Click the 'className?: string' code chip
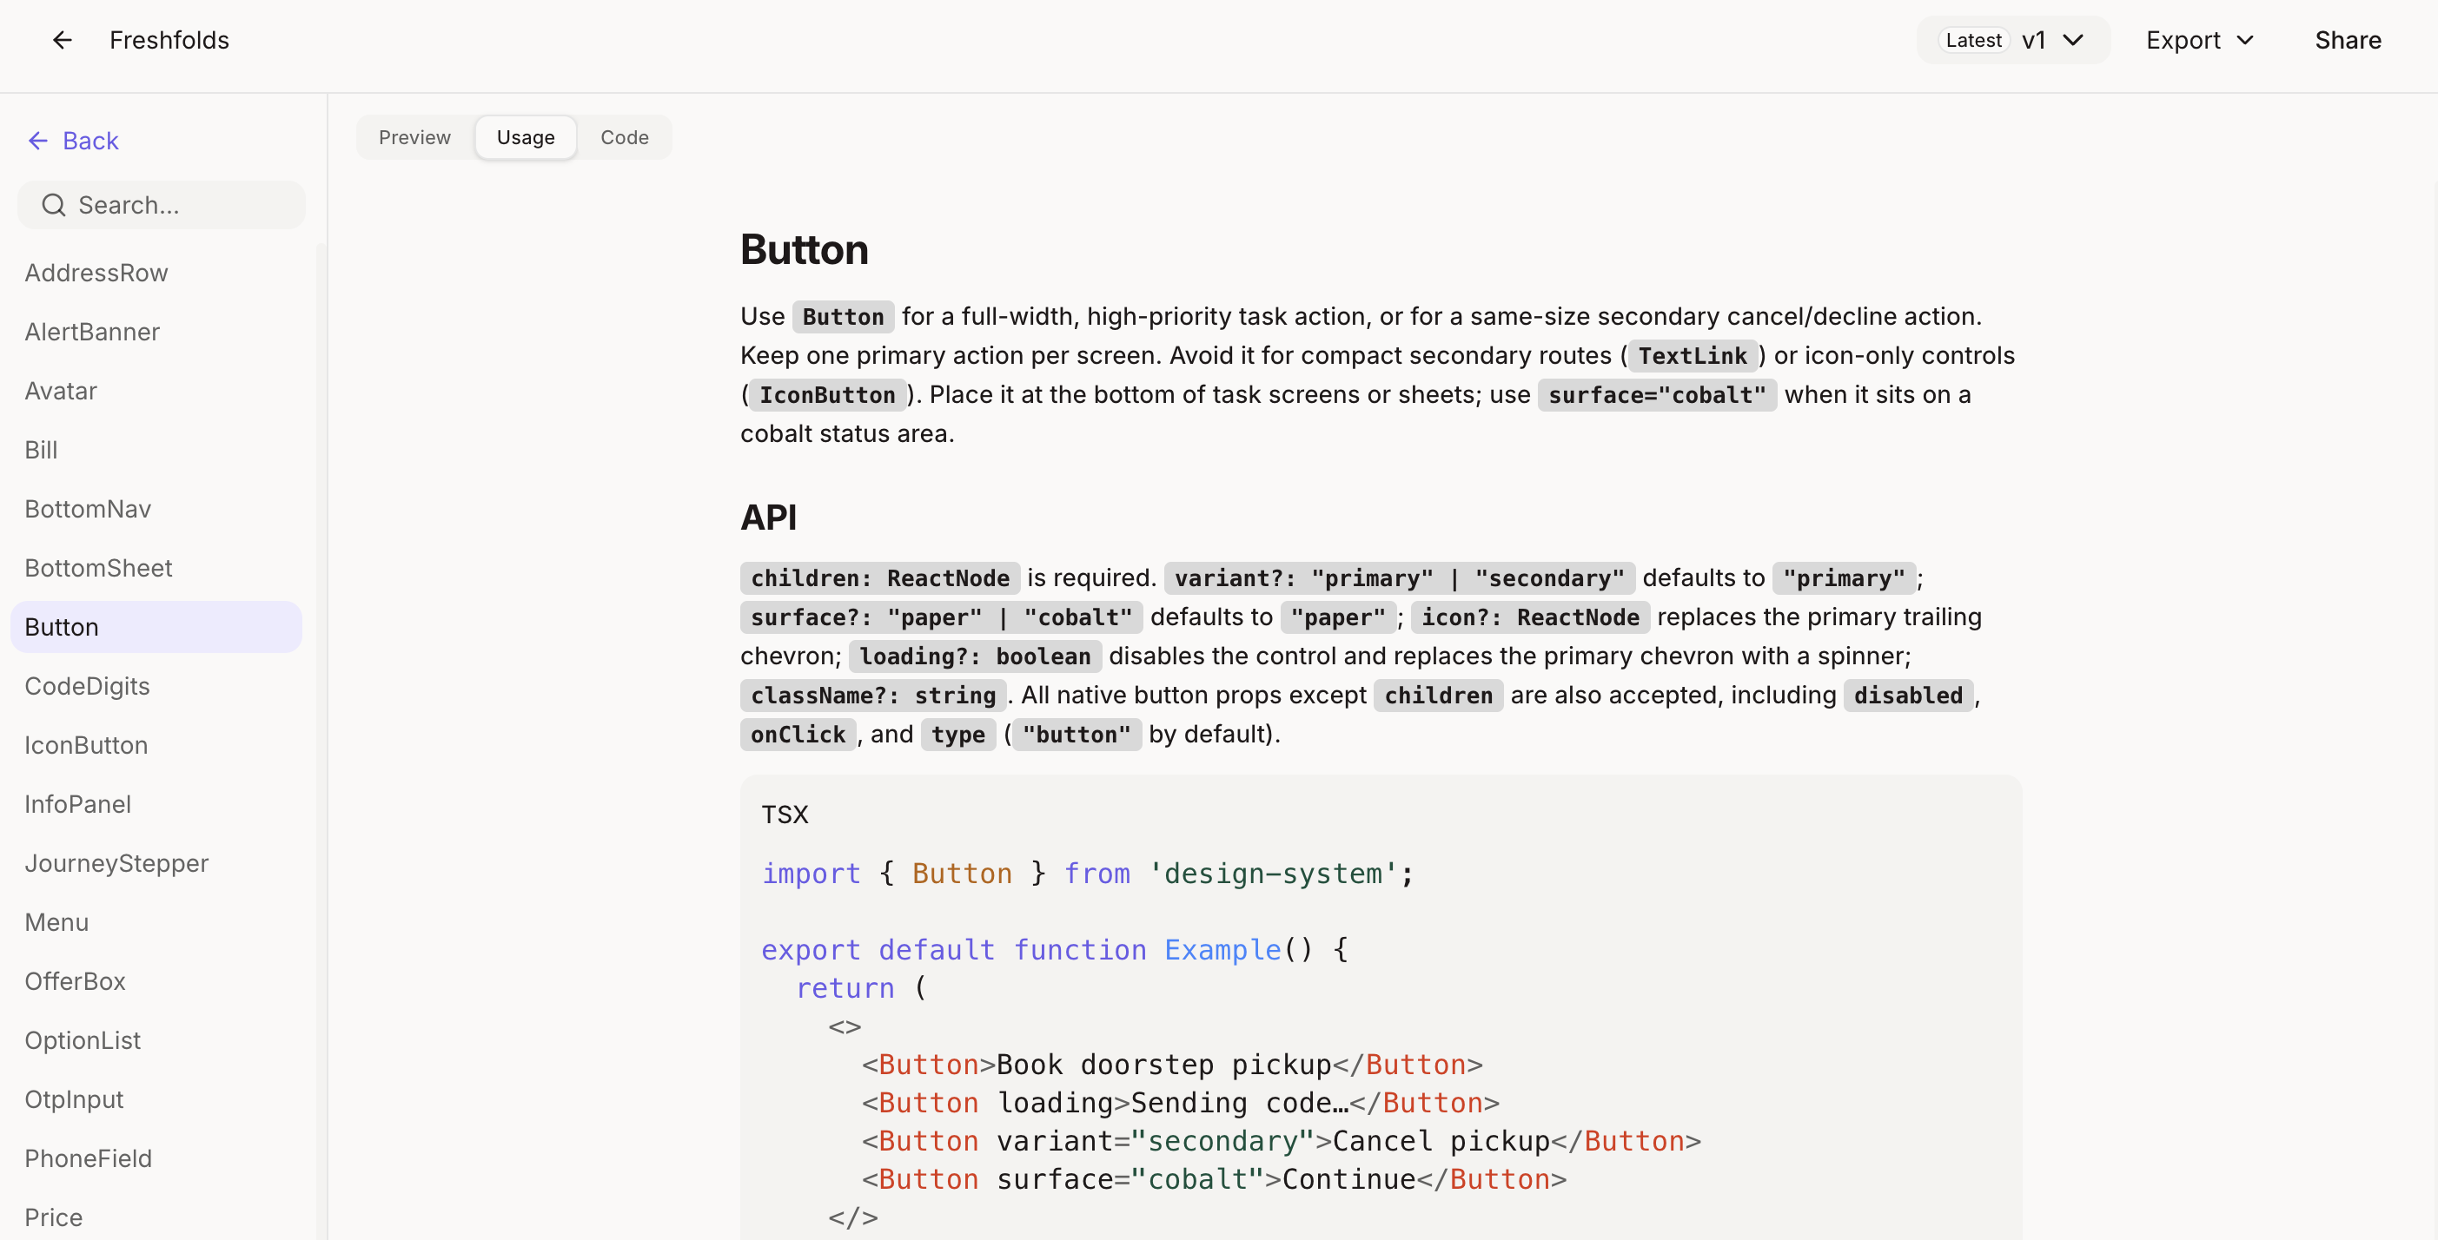The width and height of the screenshot is (2438, 1240). pyautogui.click(x=873, y=696)
